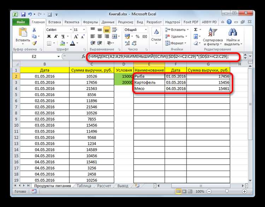Align text left in cell
Image resolution: width=265 pixels, height=207 pixels.
click(x=93, y=36)
